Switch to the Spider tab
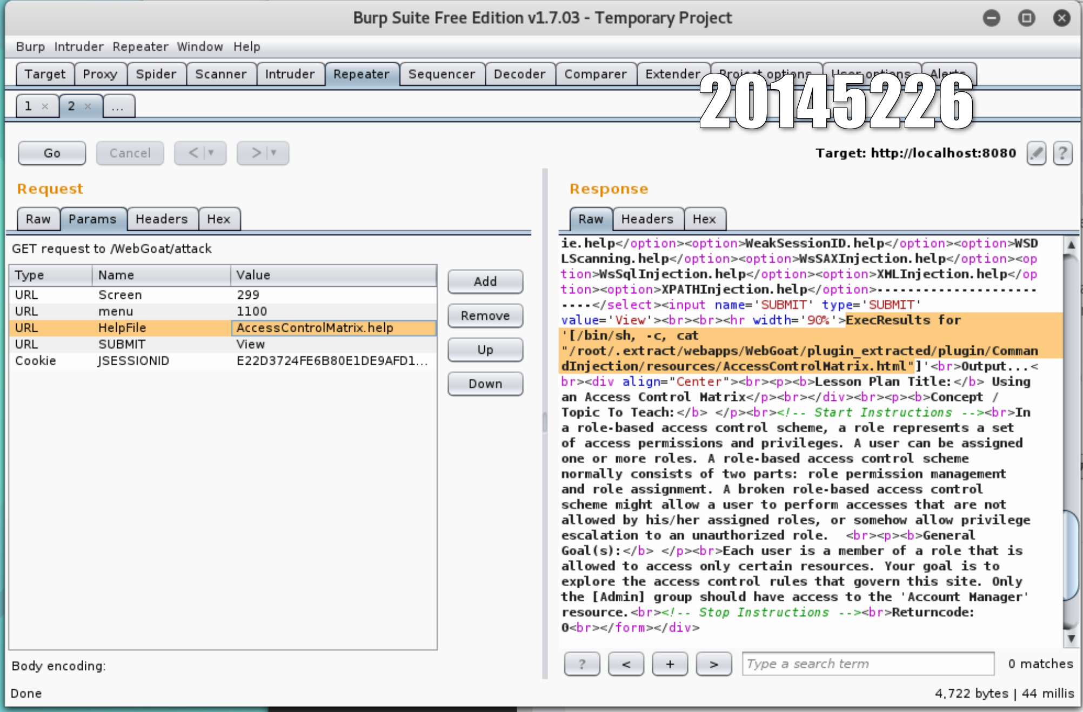This screenshot has height=712, width=1083. [156, 74]
